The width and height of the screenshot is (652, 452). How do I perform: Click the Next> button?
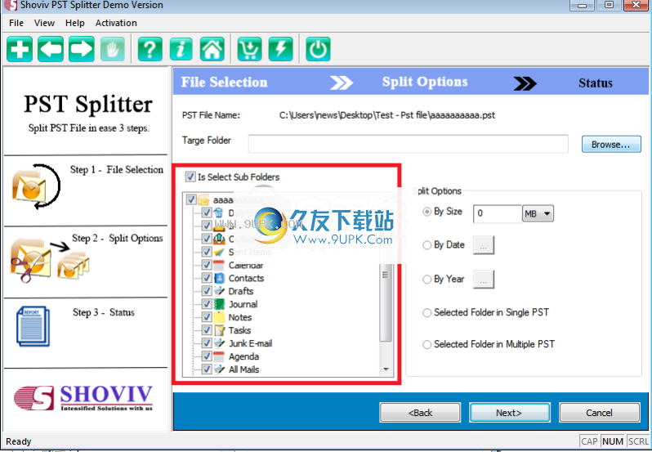(509, 413)
